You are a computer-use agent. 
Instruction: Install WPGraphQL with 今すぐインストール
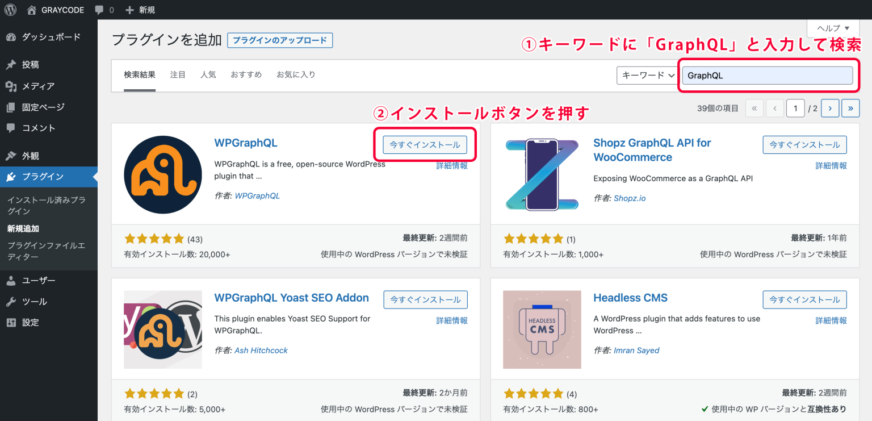(x=425, y=145)
